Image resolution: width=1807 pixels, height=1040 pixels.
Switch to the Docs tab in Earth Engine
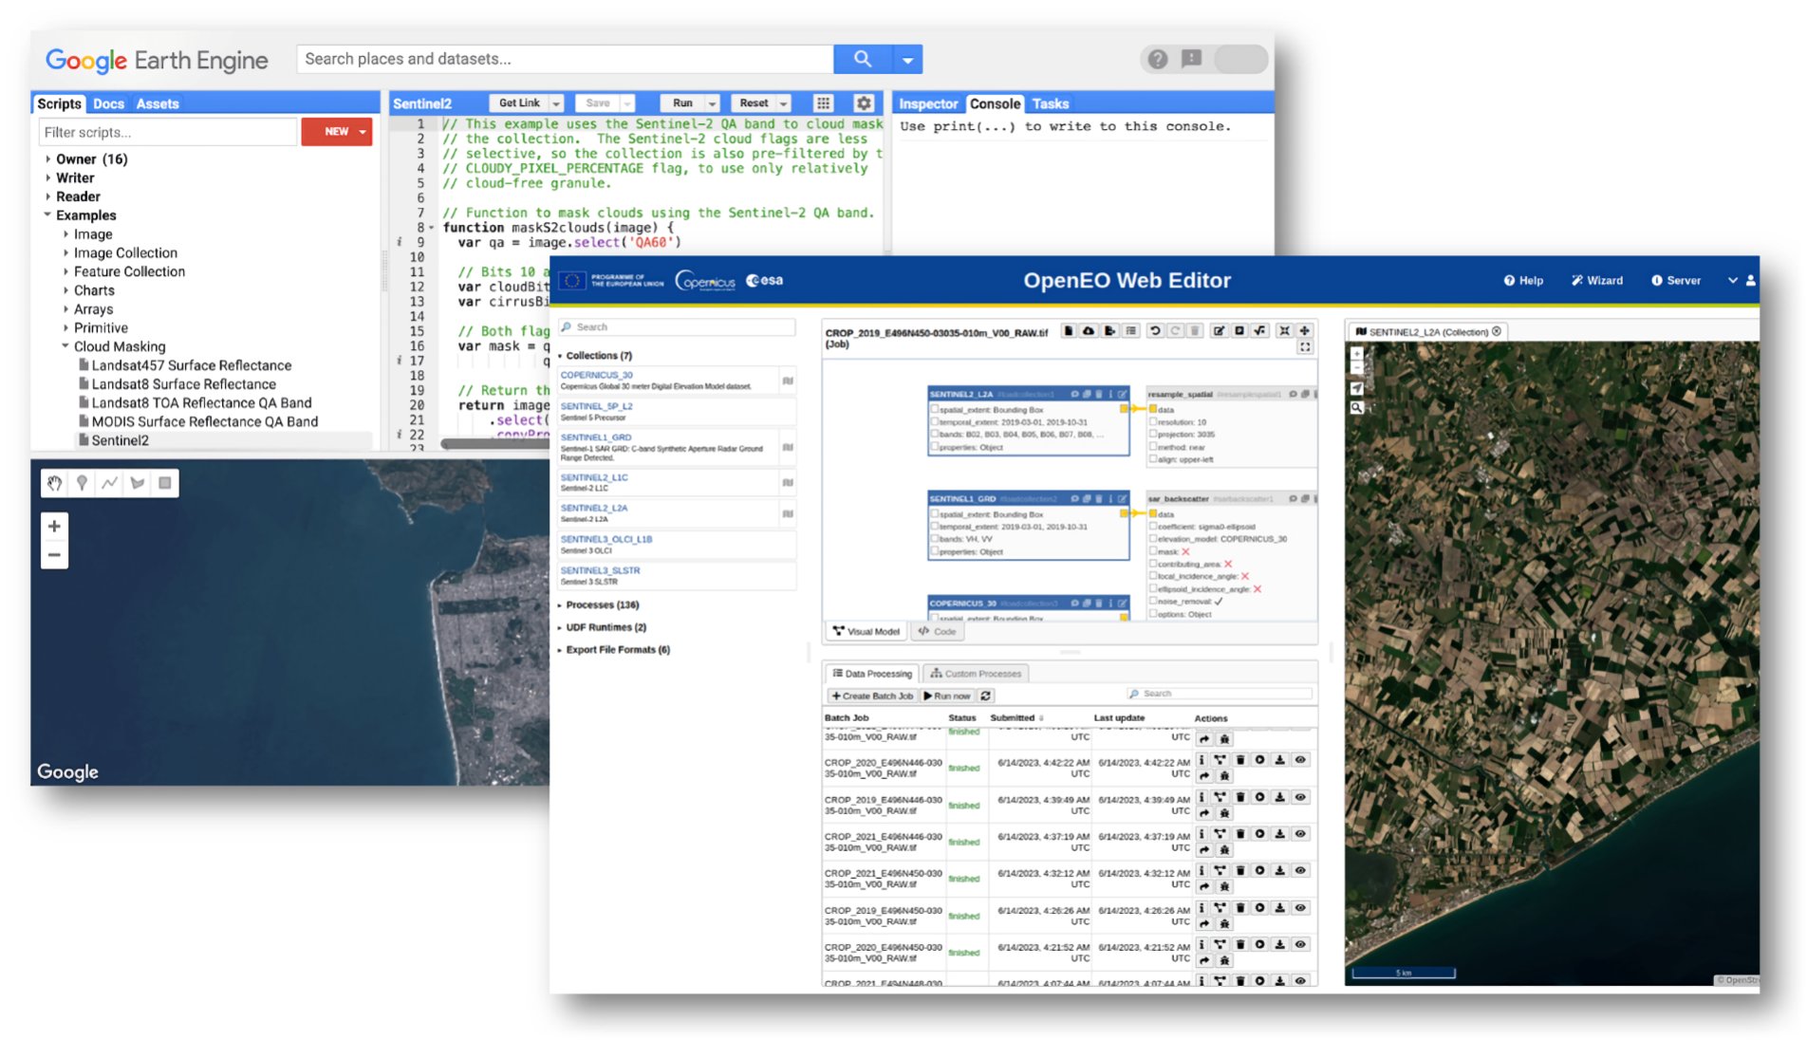click(x=108, y=104)
